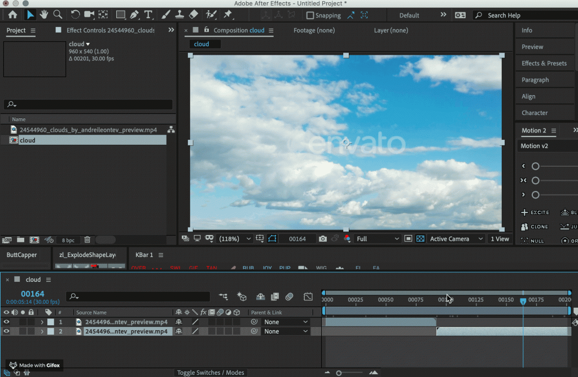Select the Zoom tool magnifier
Image resolution: width=578 pixels, height=377 pixels.
pyautogui.click(x=58, y=15)
